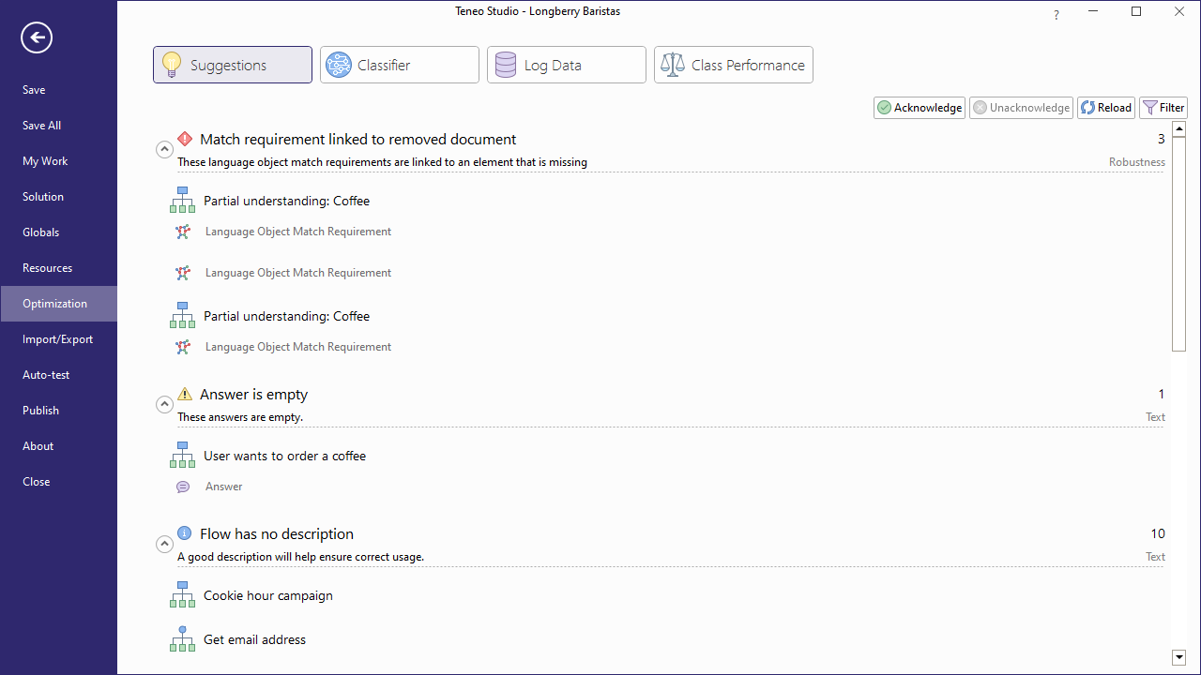Open Publish in the sidebar
The image size is (1201, 675).
click(58, 411)
